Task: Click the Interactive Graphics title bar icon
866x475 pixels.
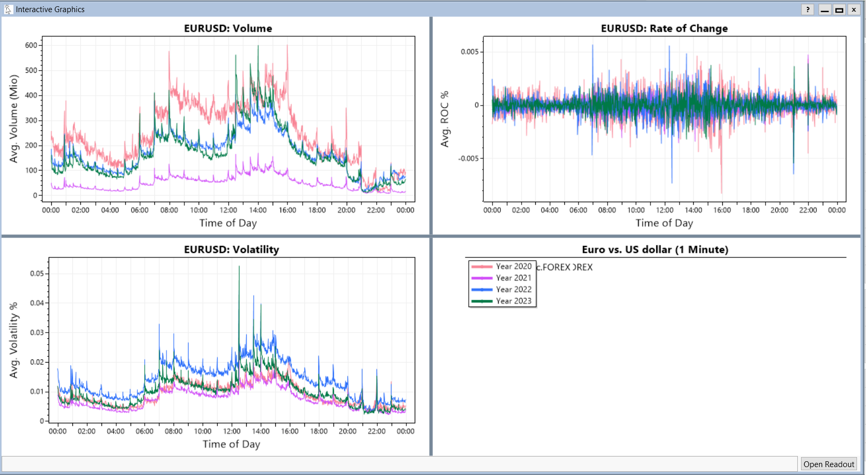Action: 8,9
